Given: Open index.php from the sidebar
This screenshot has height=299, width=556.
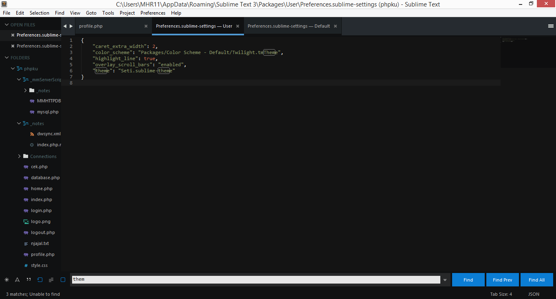Looking at the screenshot, I should pyautogui.click(x=42, y=199).
